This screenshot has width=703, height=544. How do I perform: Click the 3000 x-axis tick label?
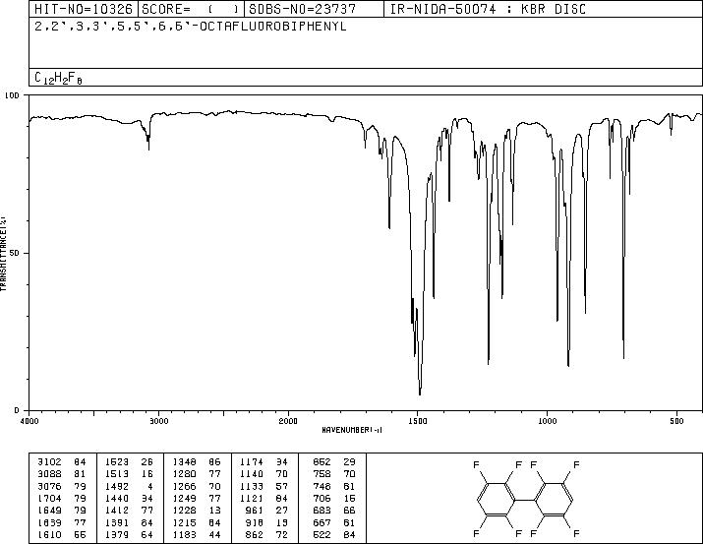[x=158, y=421]
